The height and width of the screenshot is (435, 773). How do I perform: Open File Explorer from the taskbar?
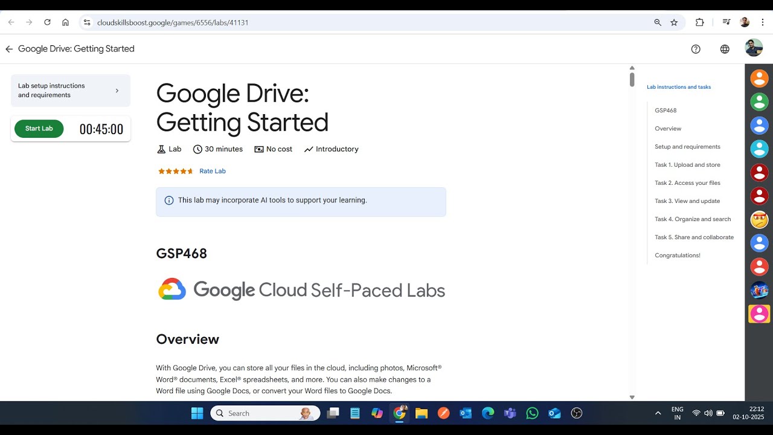tap(421, 413)
